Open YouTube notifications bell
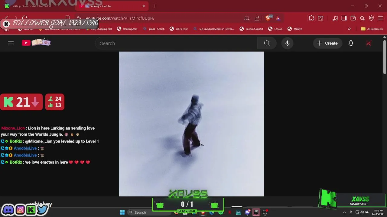387x217 pixels. pyautogui.click(x=351, y=43)
